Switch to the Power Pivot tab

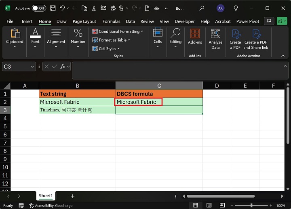tap(248, 21)
